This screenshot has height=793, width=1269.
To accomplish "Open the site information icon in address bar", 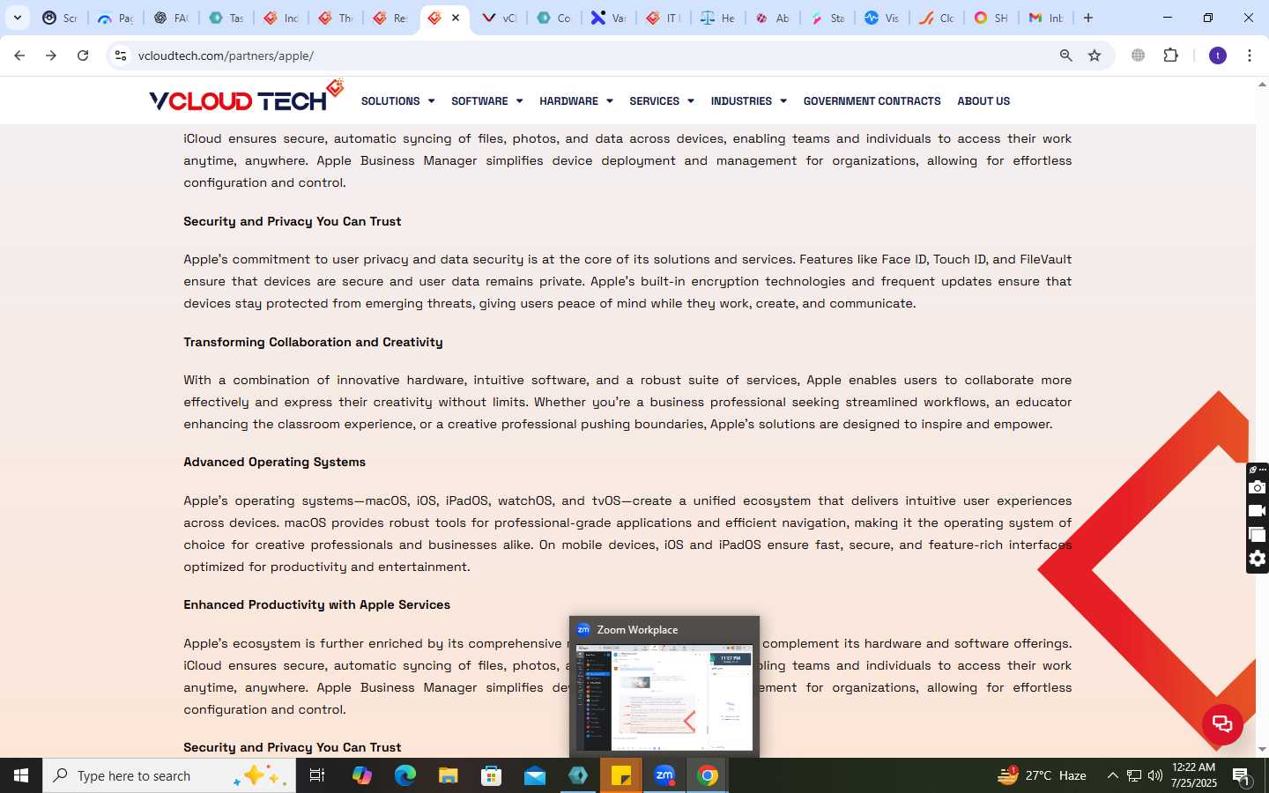I will coord(121,56).
